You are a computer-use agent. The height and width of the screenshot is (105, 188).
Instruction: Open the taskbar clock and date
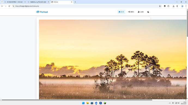click(183, 103)
